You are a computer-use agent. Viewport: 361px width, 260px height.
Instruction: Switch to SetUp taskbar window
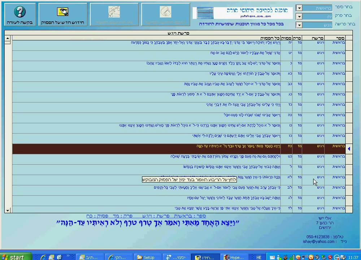147,257
